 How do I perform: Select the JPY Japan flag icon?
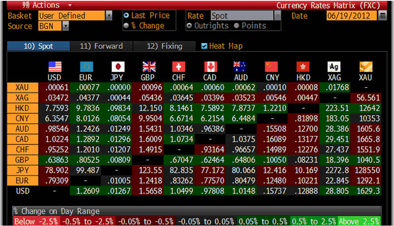coord(117,67)
